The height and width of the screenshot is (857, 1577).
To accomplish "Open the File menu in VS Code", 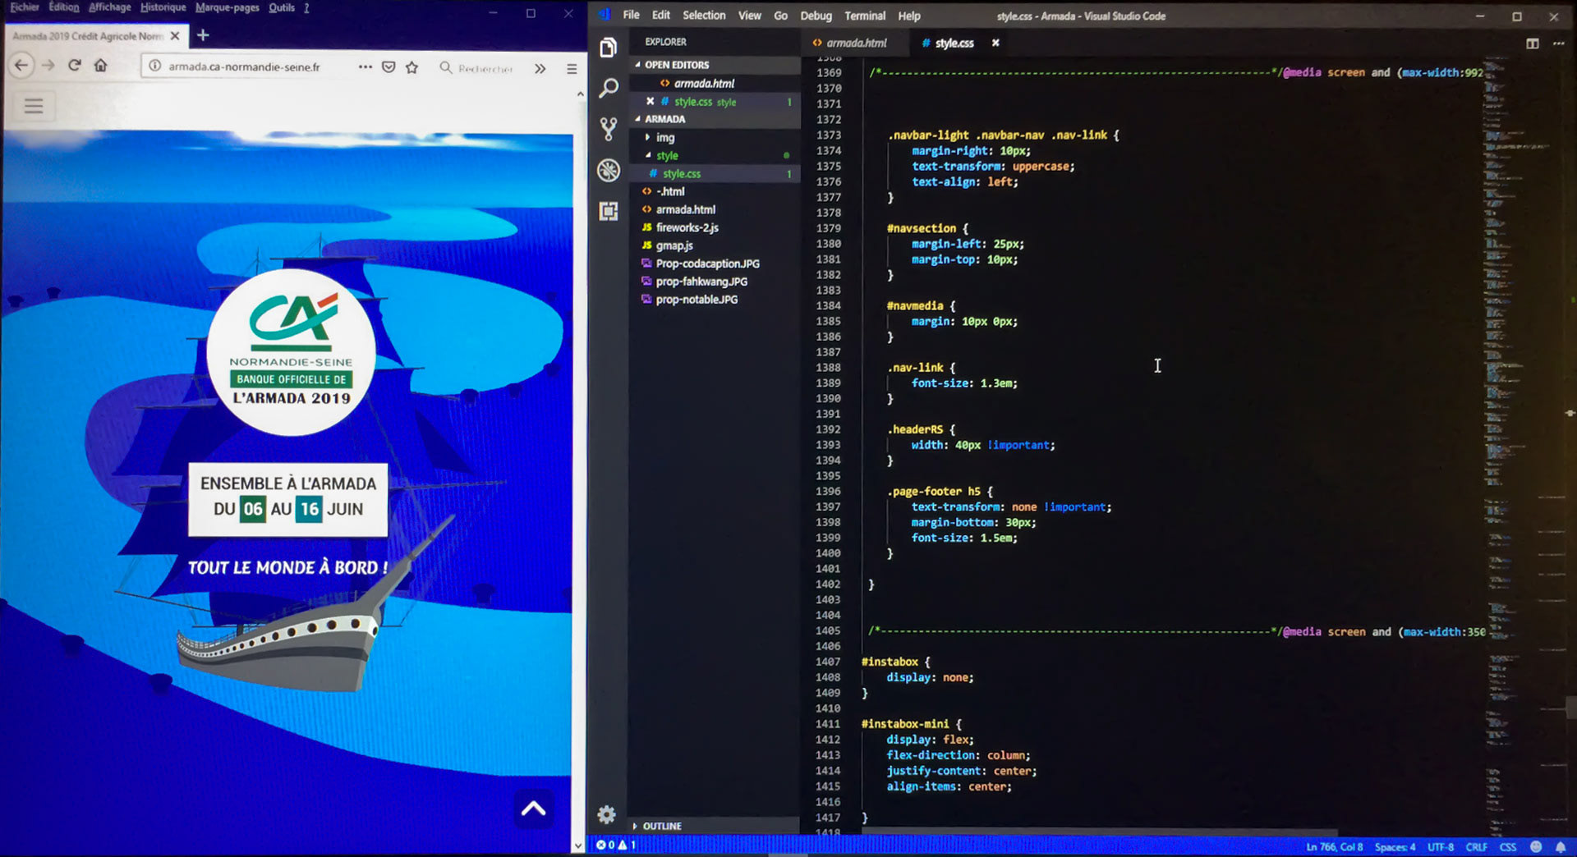I will tap(631, 16).
